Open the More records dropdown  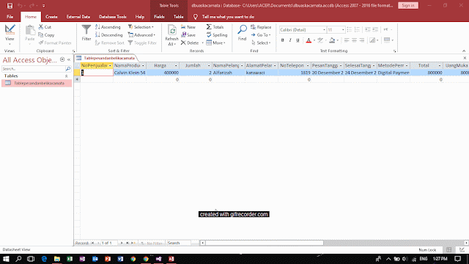(x=215, y=43)
